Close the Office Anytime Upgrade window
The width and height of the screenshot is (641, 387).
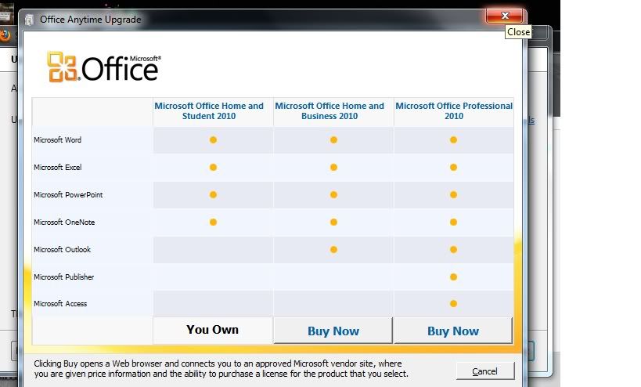[x=505, y=16]
